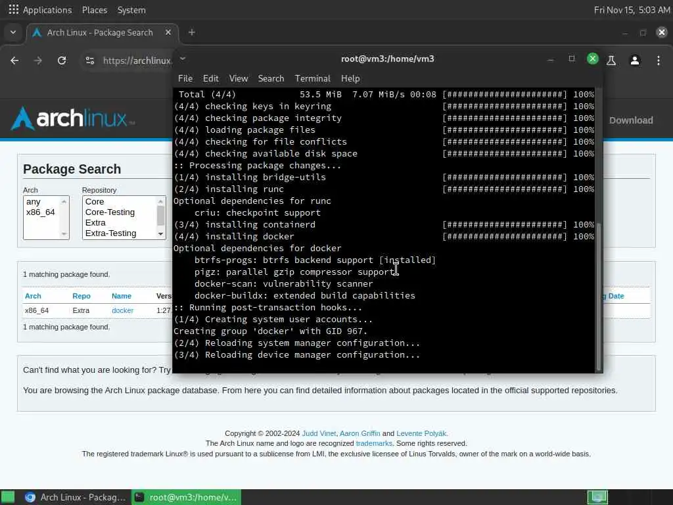The height and width of the screenshot is (505, 673).
Task: Go back in the browser
Action: (x=14, y=60)
